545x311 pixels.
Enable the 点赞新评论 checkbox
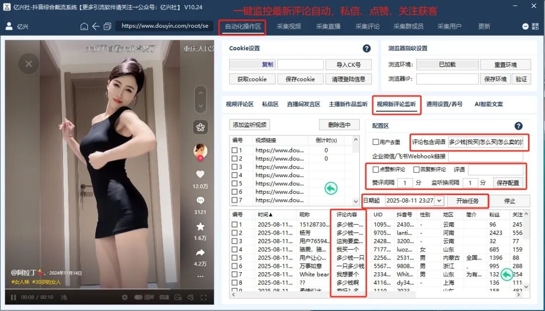[x=375, y=169]
